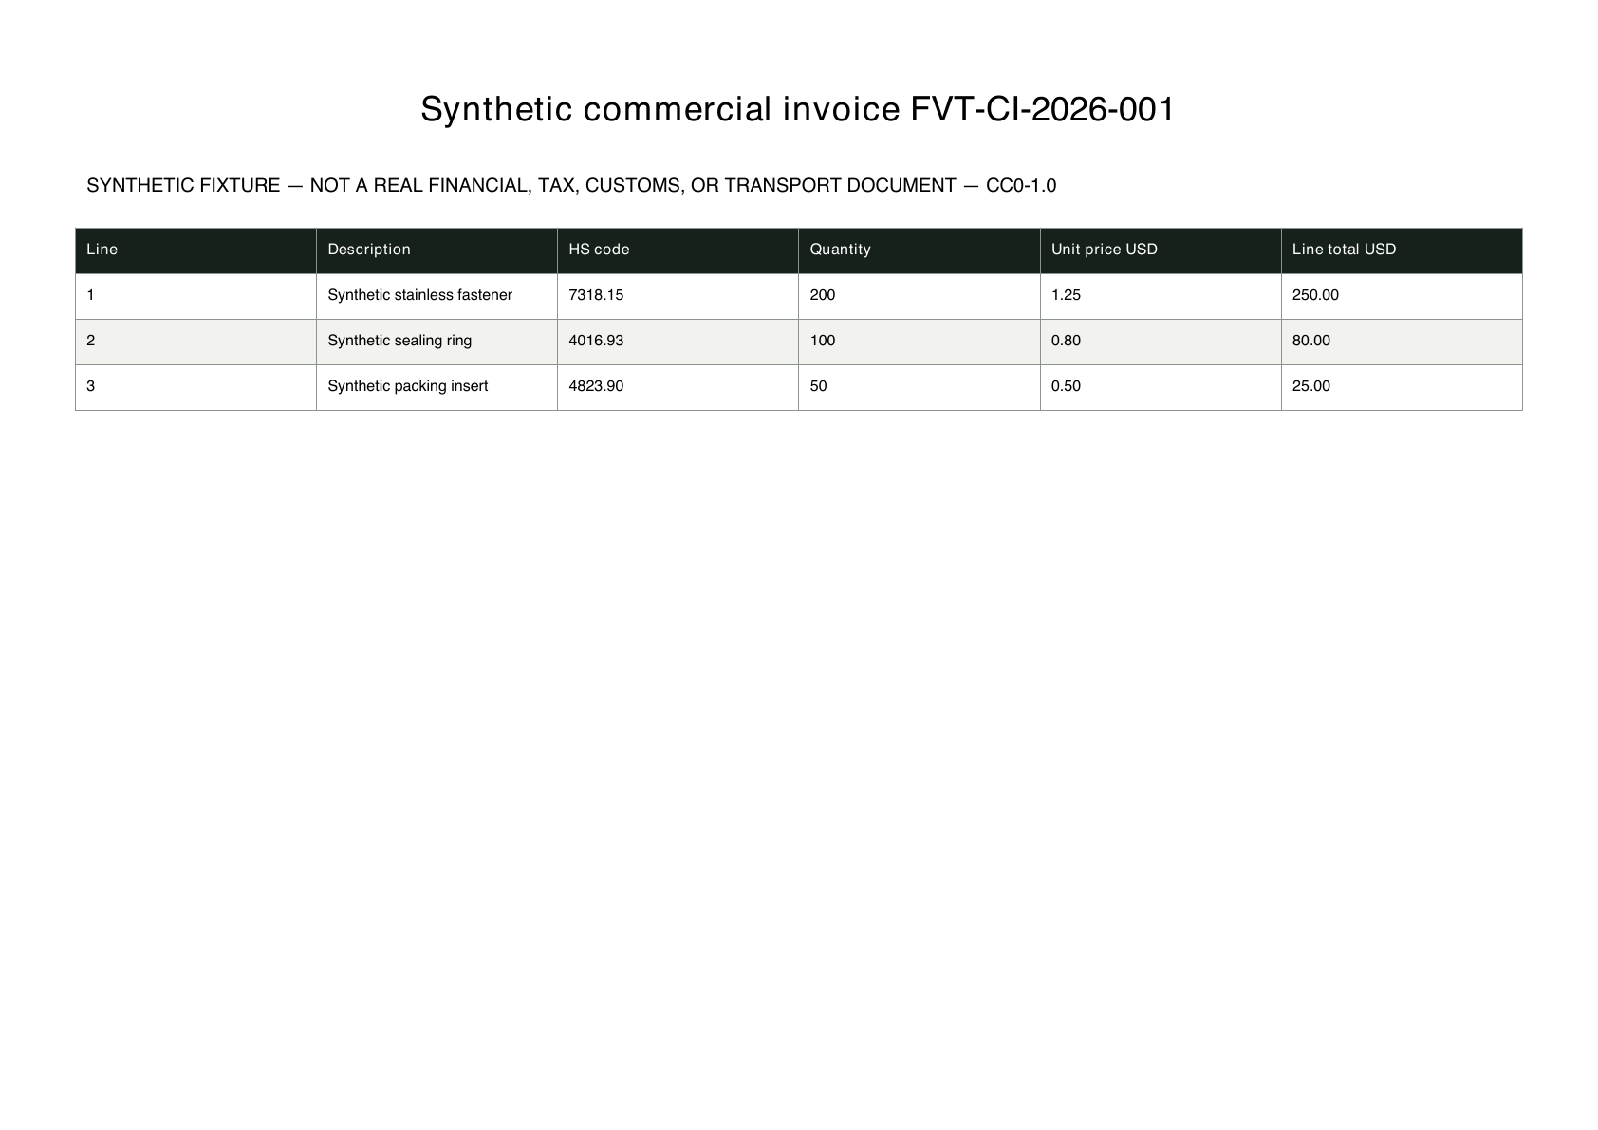Select line number cell '2'
Image resolution: width=1598 pixels, height=1130 pixels.
coord(195,342)
